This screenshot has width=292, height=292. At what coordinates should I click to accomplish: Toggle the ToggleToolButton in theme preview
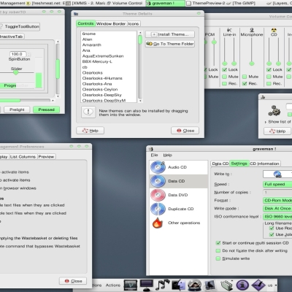(x=20, y=26)
